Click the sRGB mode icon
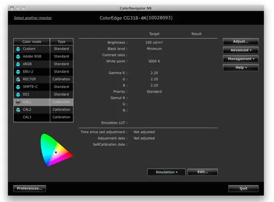Screen dimensions: 274x202 click(x=18, y=64)
